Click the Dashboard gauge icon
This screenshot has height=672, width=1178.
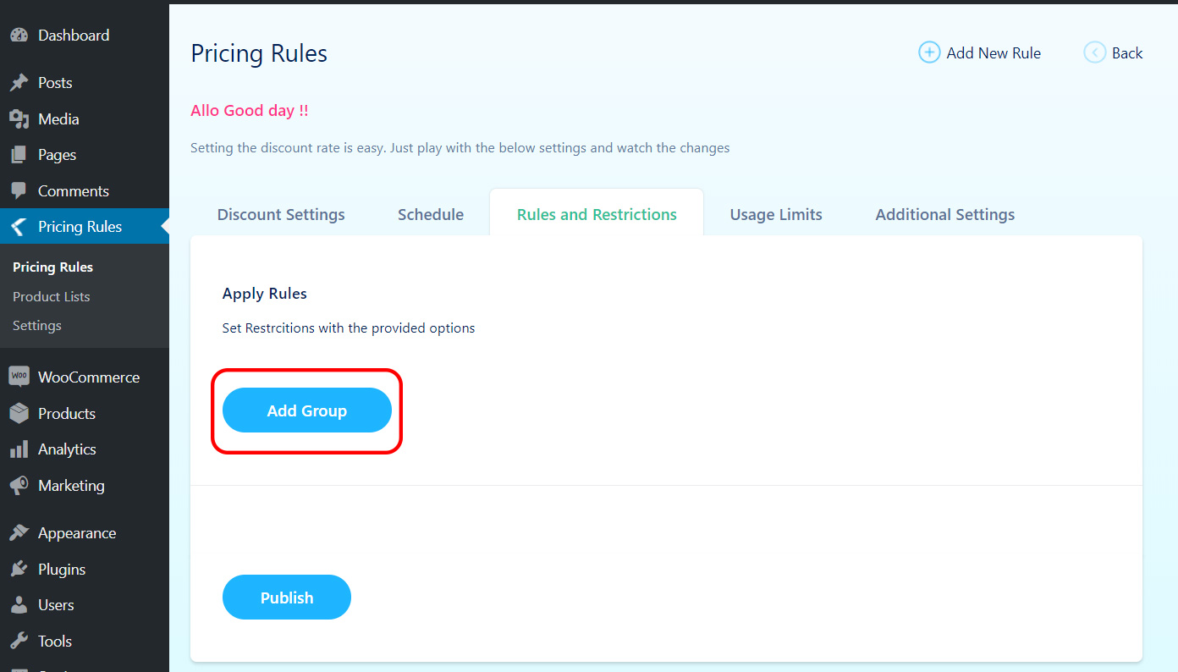tap(19, 36)
